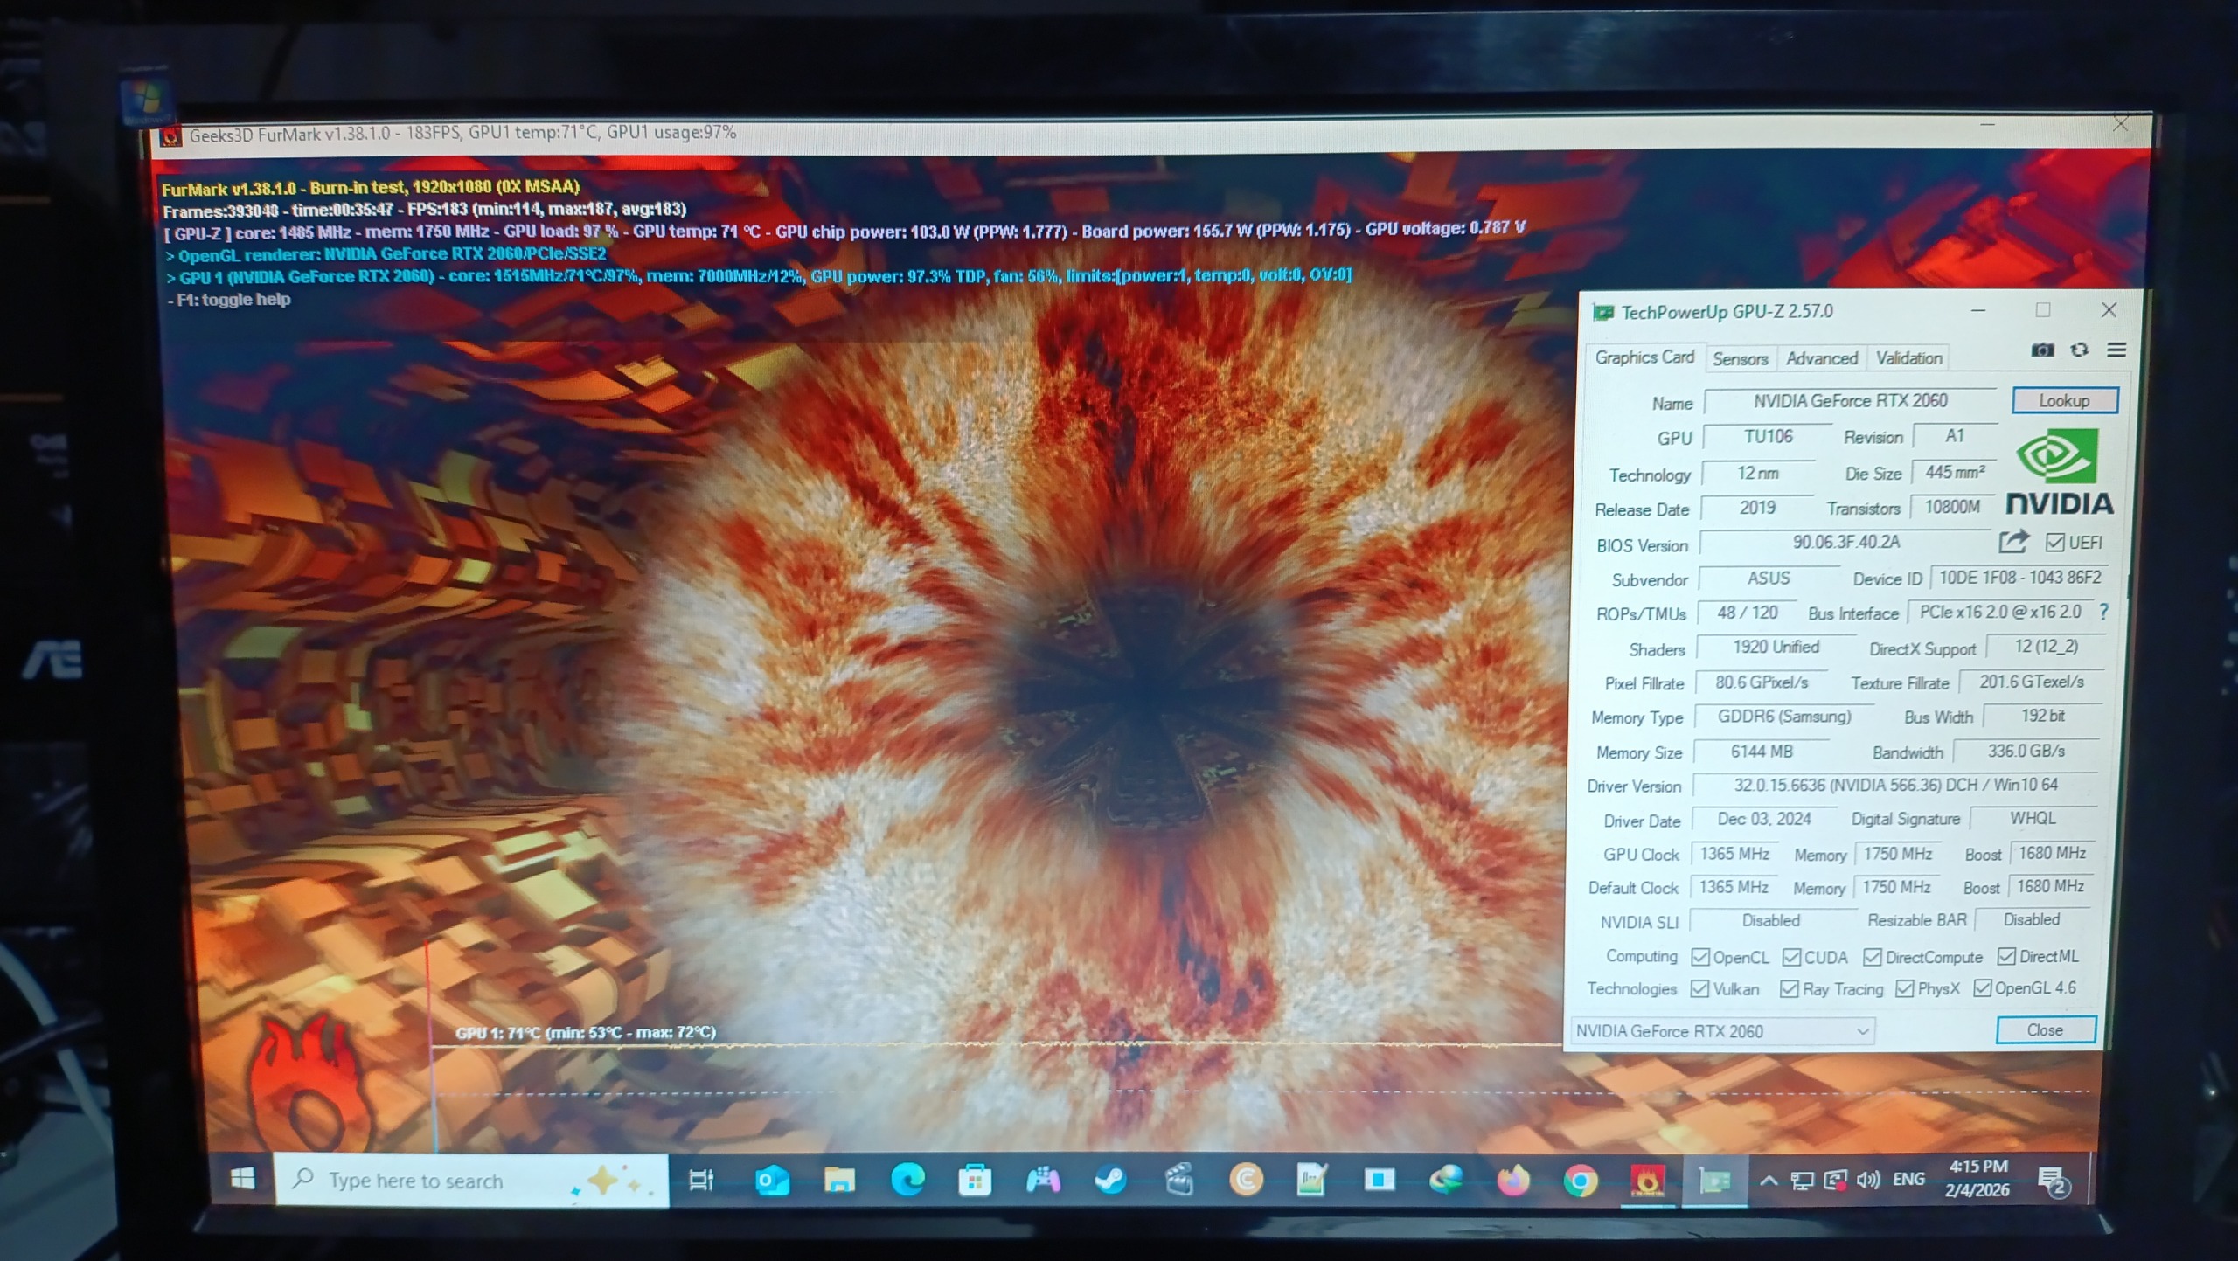This screenshot has height=1261, width=2238.
Task: Click the taskbar search box
Action: 472,1181
